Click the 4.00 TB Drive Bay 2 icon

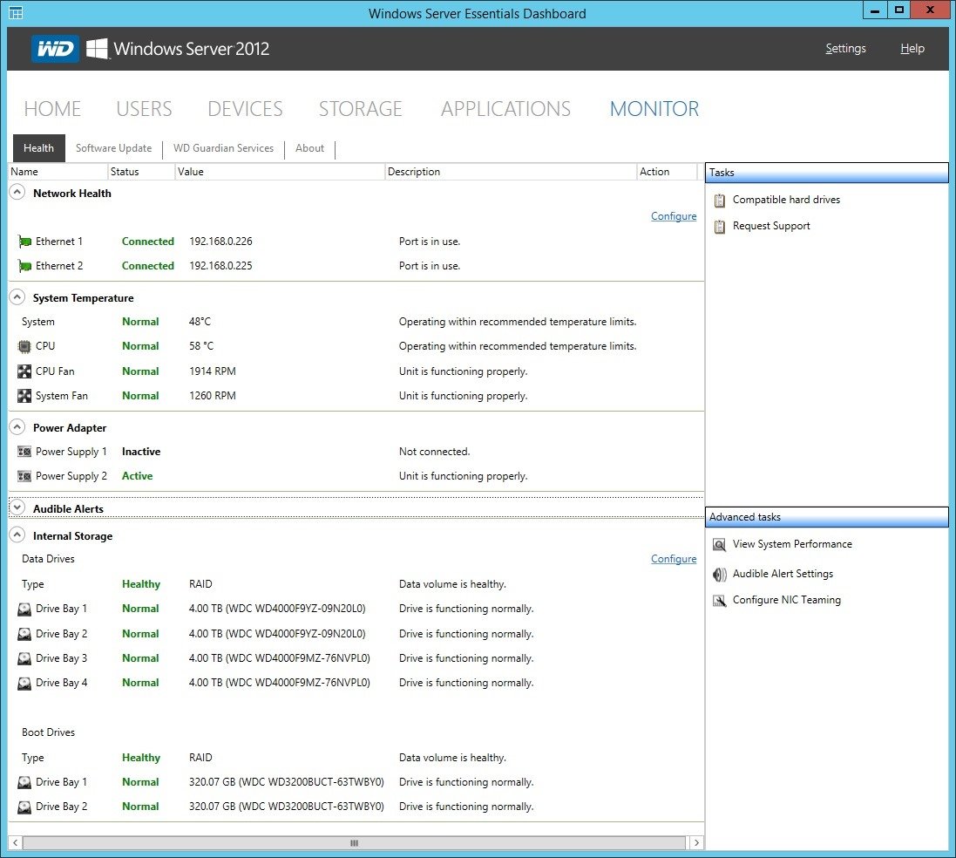24,634
